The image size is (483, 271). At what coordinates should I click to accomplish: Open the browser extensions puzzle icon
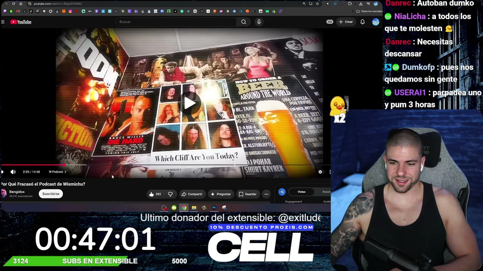tap(350, 4)
